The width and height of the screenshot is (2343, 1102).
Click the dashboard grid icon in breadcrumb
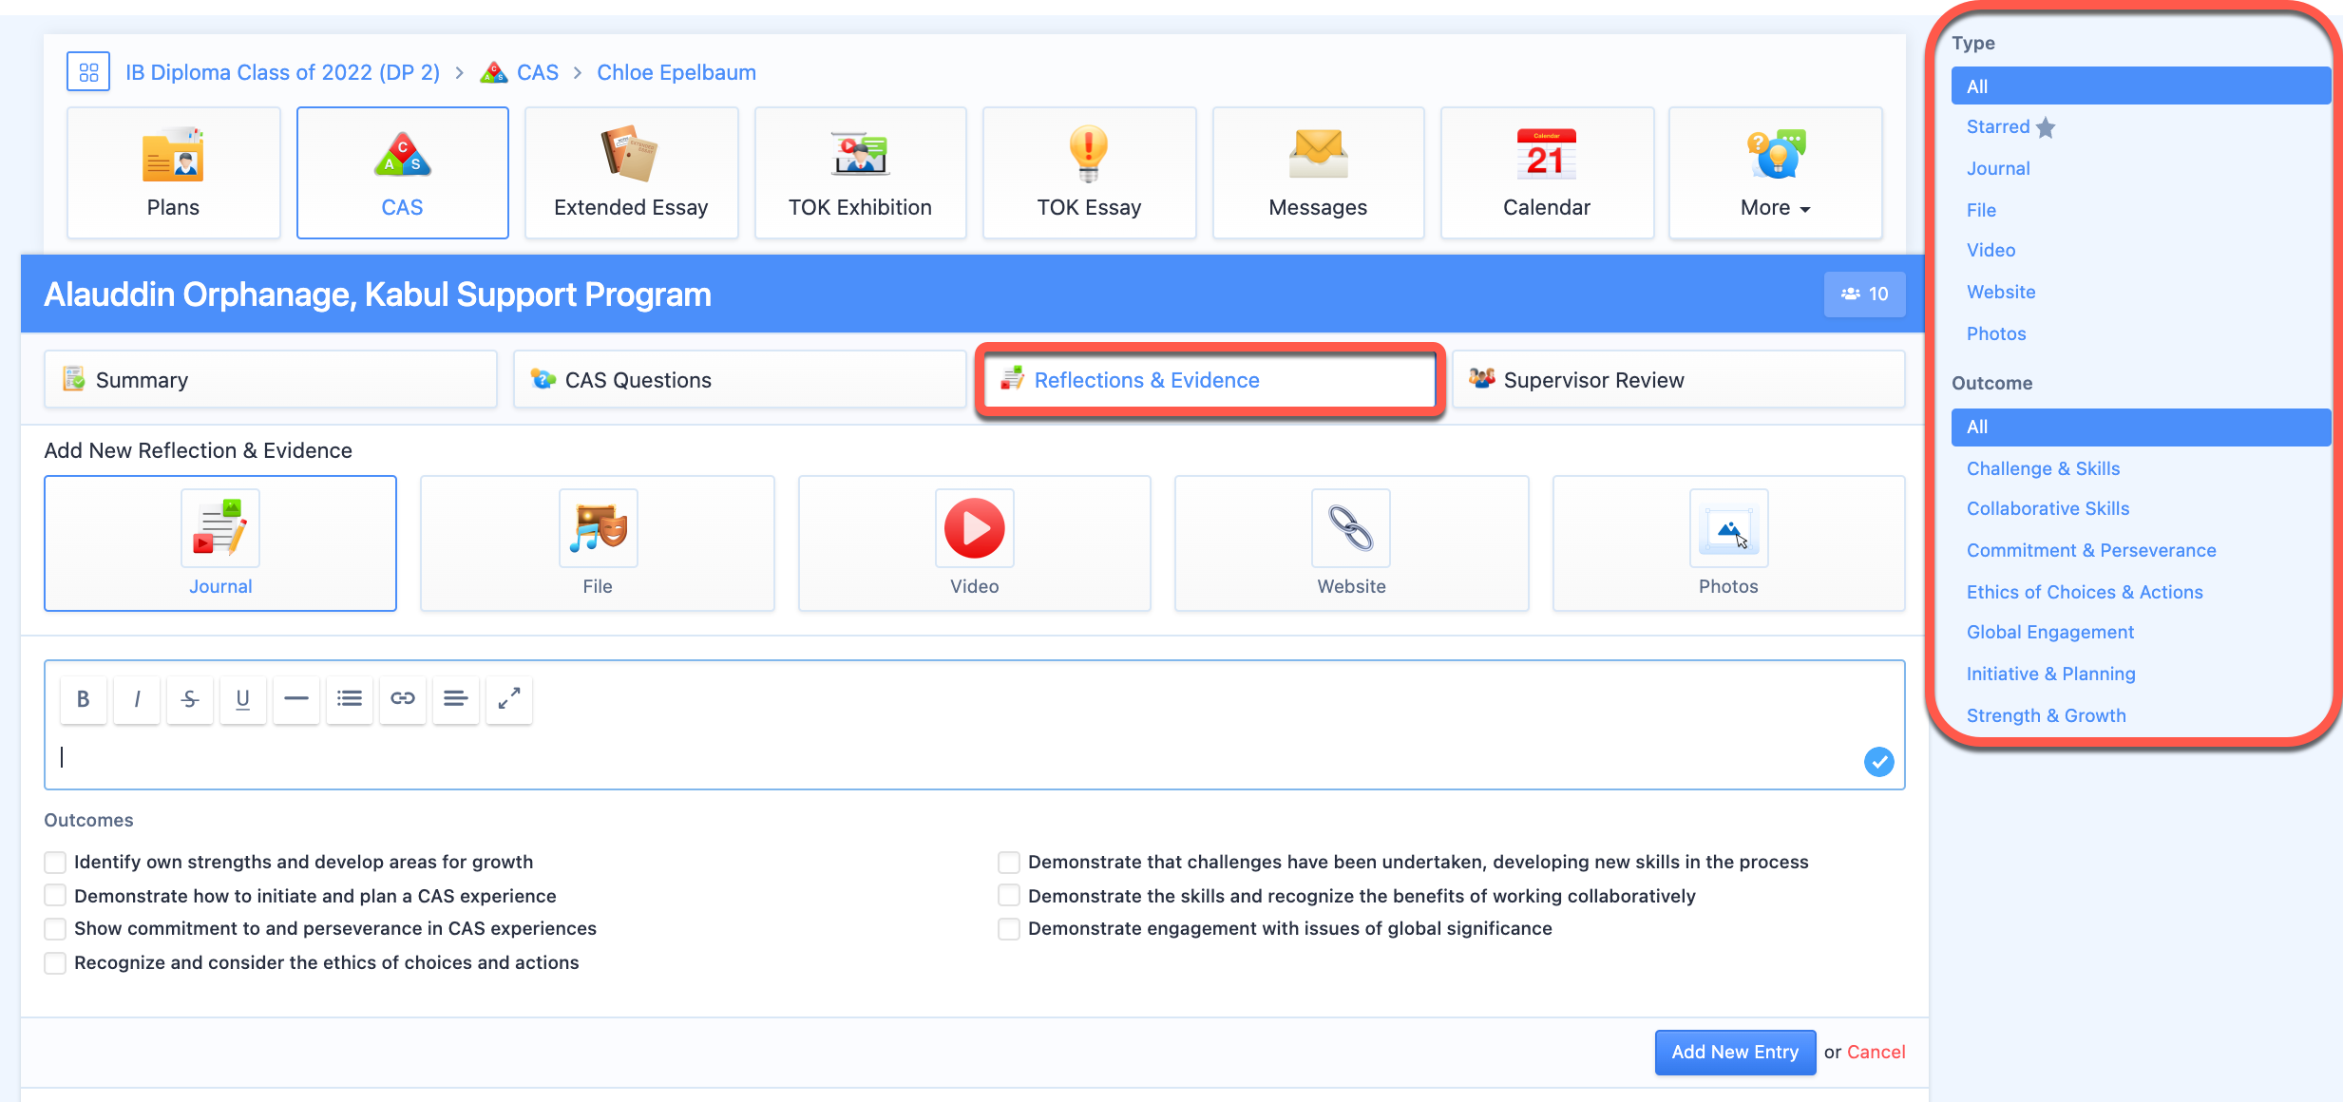click(88, 72)
